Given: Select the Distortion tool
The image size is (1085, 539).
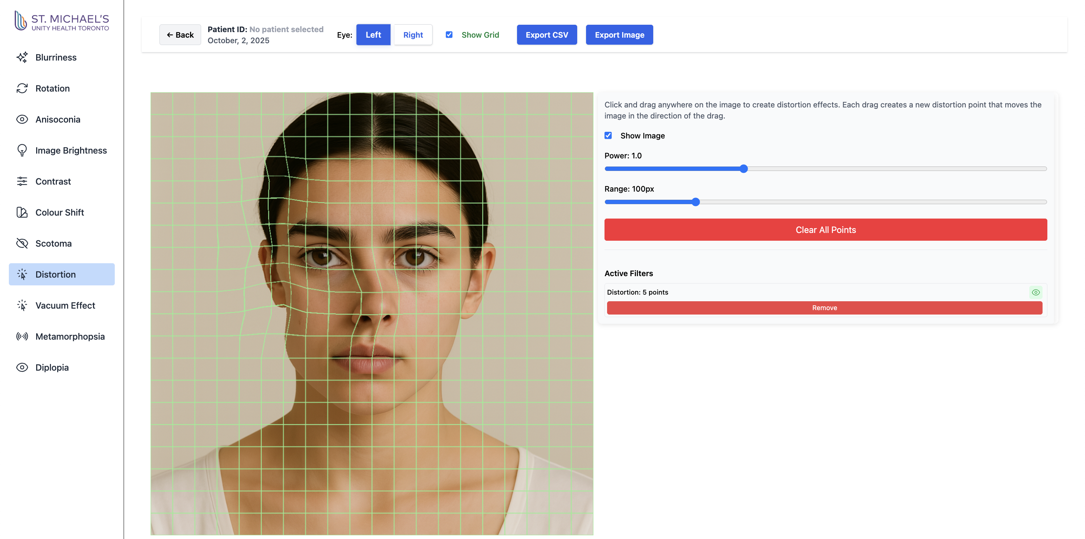Looking at the screenshot, I should (56, 274).
